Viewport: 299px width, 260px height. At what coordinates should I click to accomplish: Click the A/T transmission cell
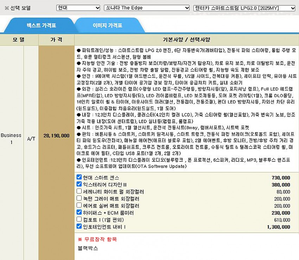[x=31, y=139]
